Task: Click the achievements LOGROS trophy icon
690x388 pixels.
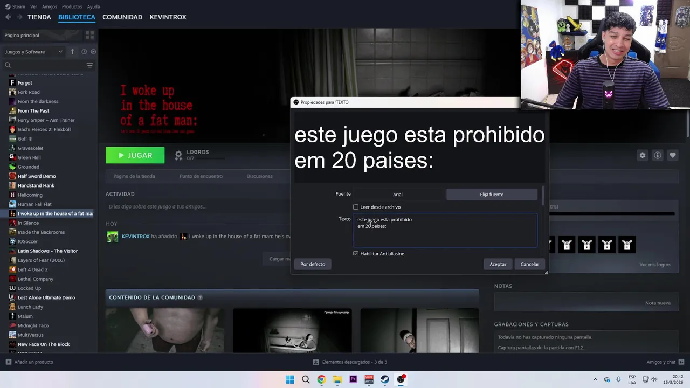Action: click(178, 155)
